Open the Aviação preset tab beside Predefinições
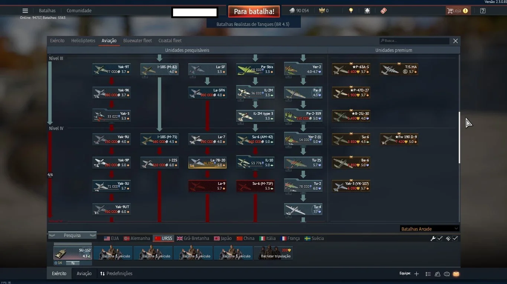This screenshot has width=507, height=284. pyautogui.click(x=84, y=274)
